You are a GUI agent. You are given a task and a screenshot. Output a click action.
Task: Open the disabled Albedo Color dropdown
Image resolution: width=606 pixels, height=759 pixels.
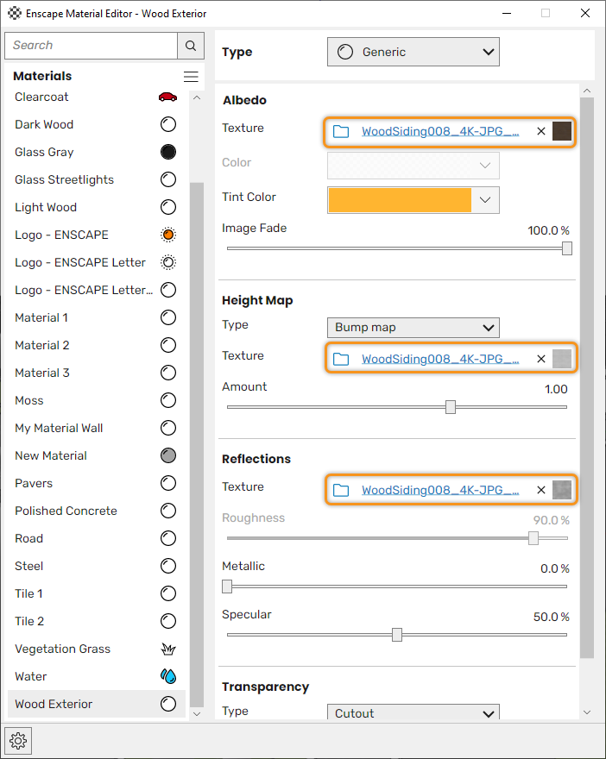(x=413, y=166)
